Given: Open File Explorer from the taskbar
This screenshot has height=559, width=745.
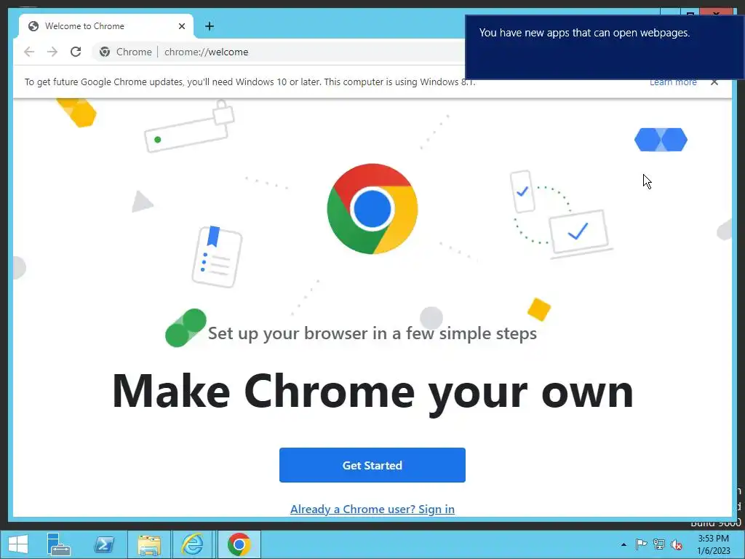Looking at the screenshot, I should point(148,544).
